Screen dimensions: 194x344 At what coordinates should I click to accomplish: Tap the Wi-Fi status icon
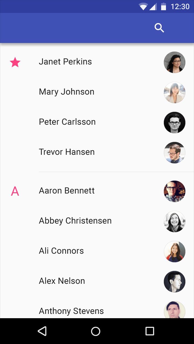pyautogui.click(x=143, y=6)
